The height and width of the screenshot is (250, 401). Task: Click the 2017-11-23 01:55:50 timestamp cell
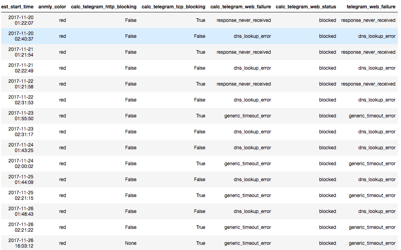[x=21, y=116]
